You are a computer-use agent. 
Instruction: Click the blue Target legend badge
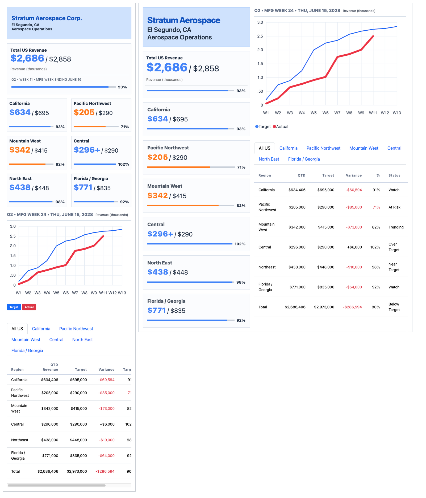point(14,307)
